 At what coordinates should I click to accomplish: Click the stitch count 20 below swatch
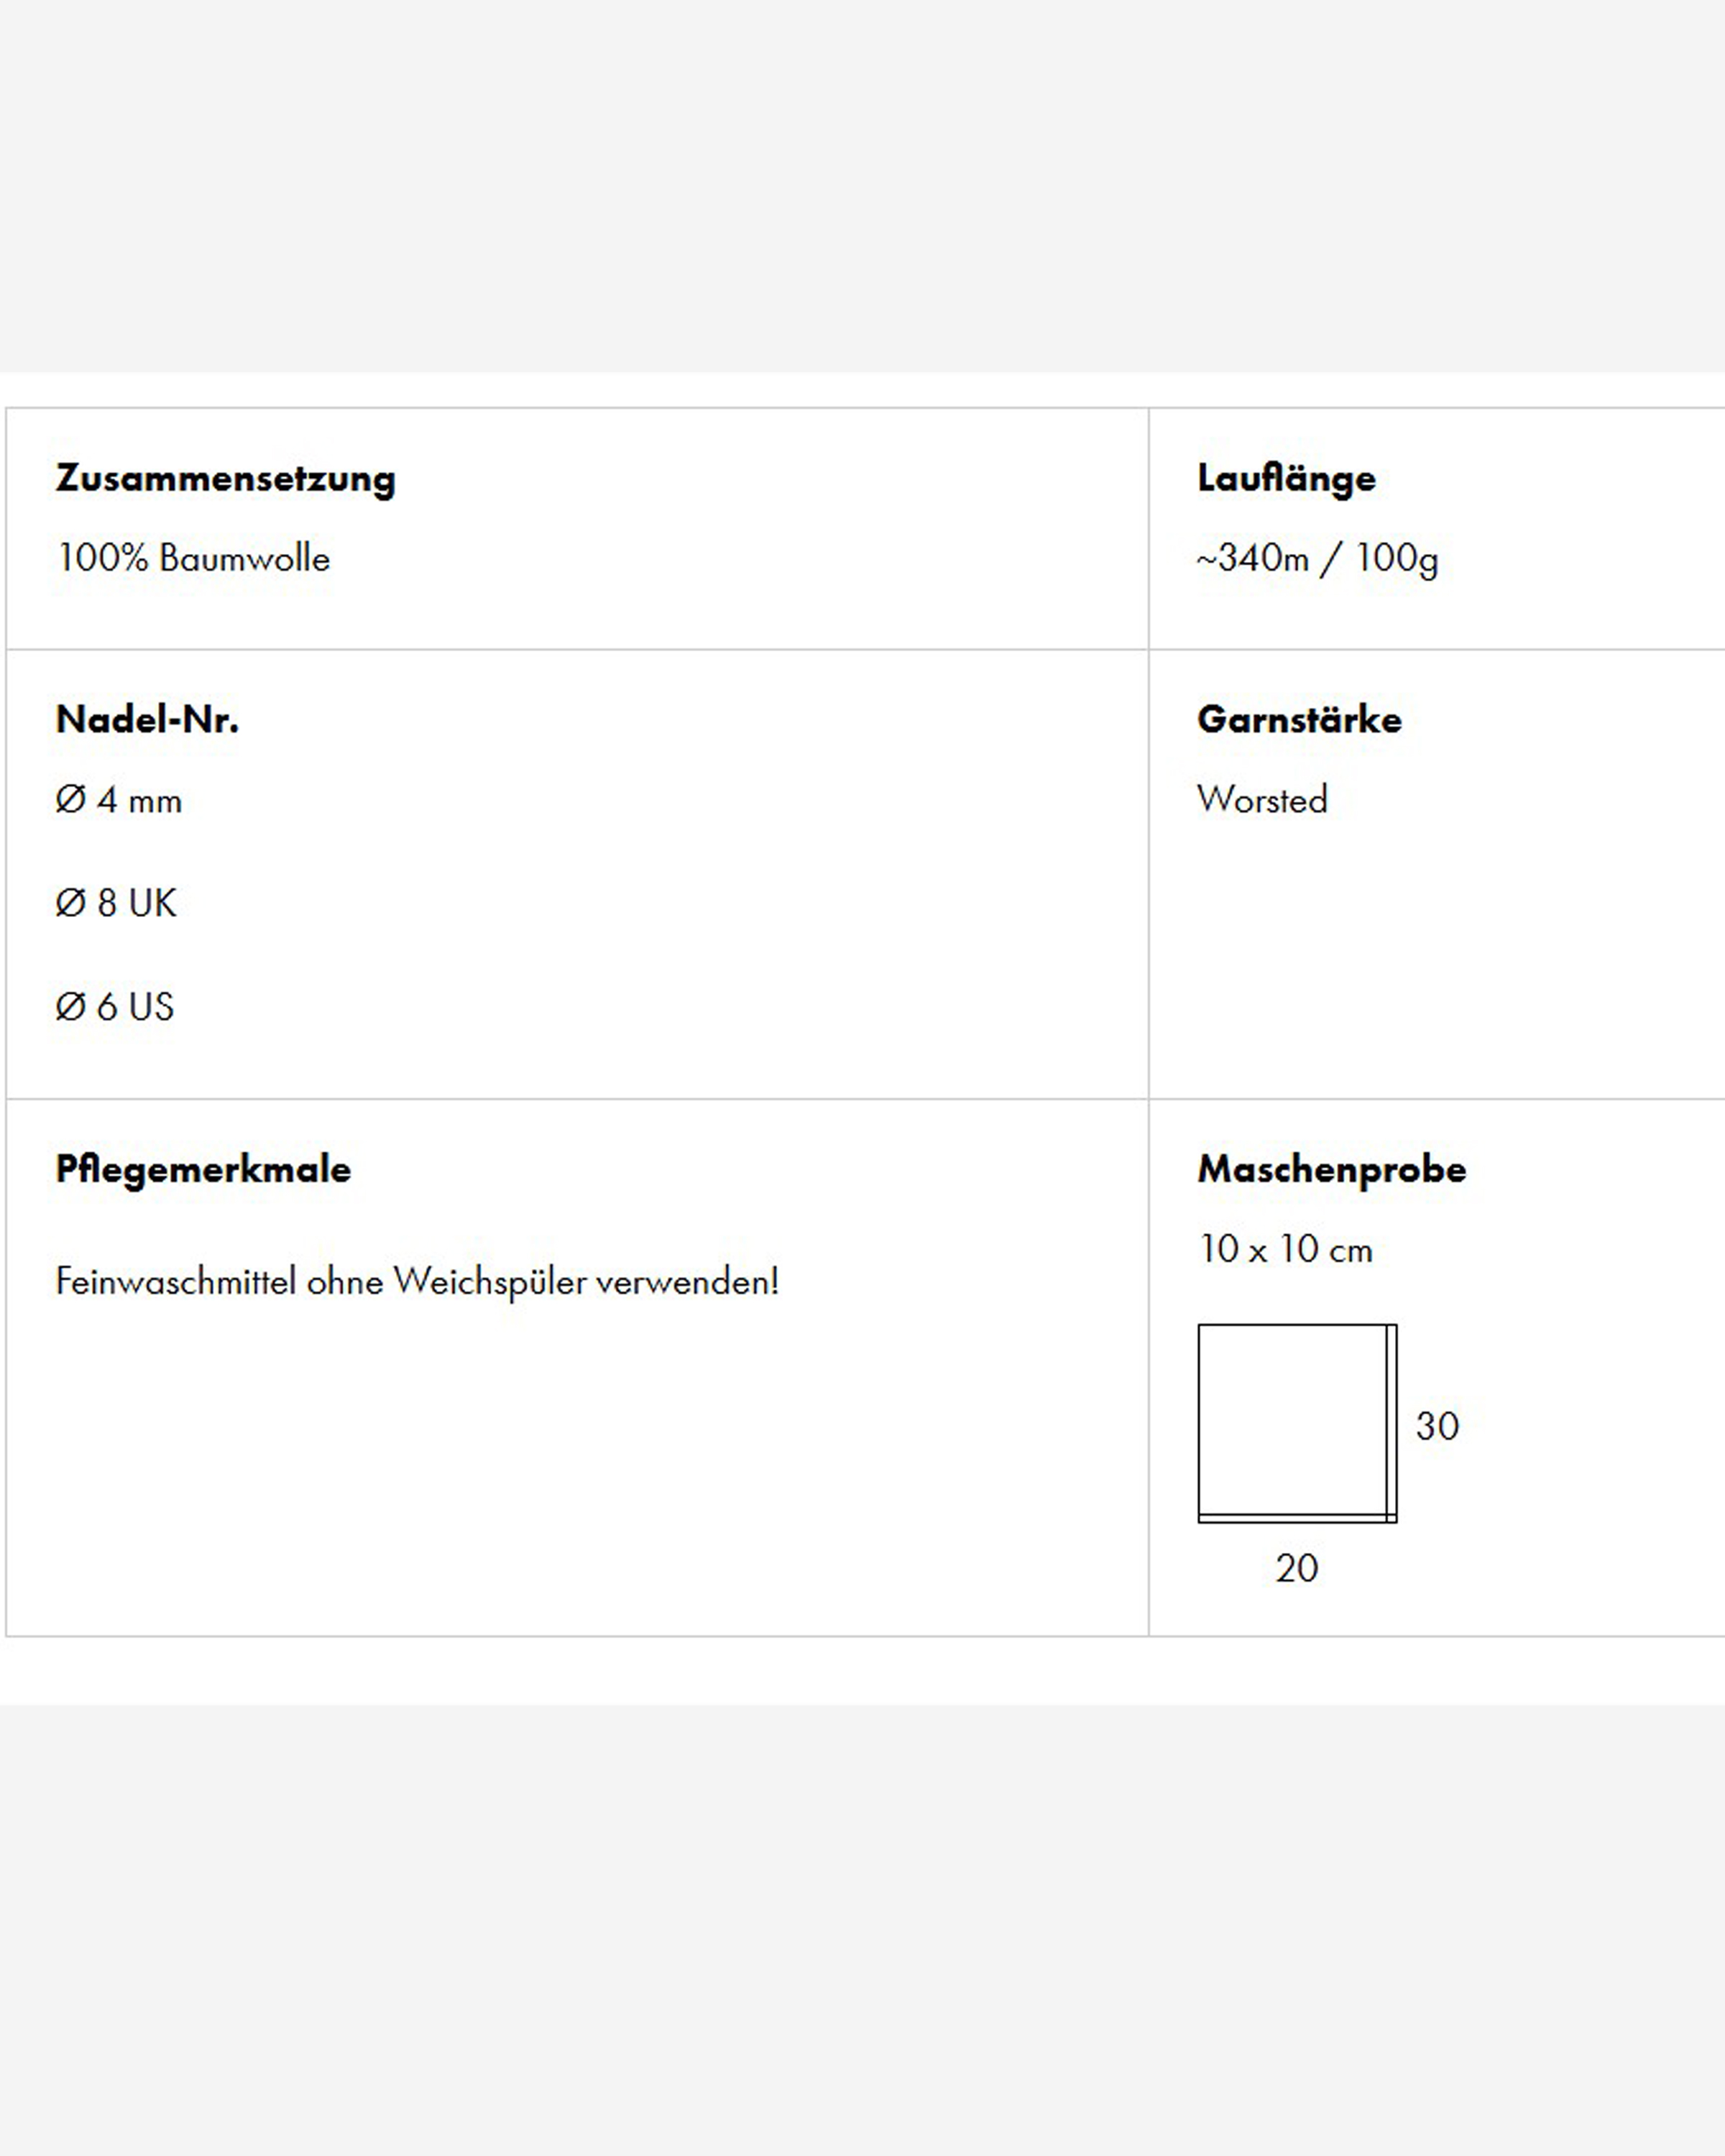(x=1297, y=1568)
